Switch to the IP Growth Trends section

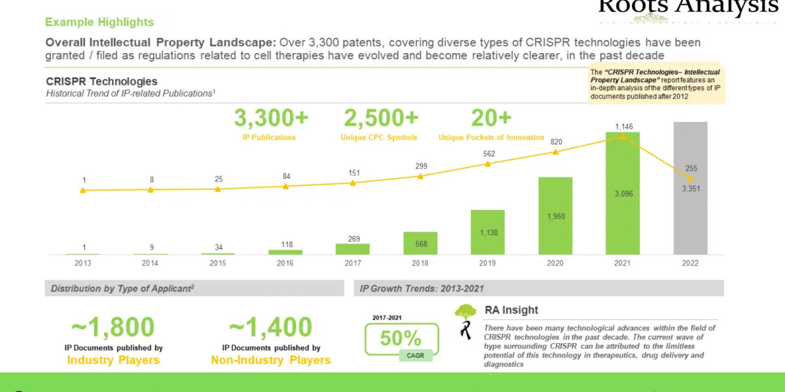pos(422,287)
